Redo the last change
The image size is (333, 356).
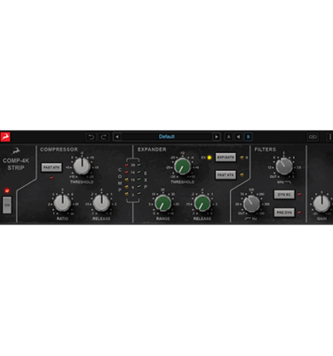[104, 137]
